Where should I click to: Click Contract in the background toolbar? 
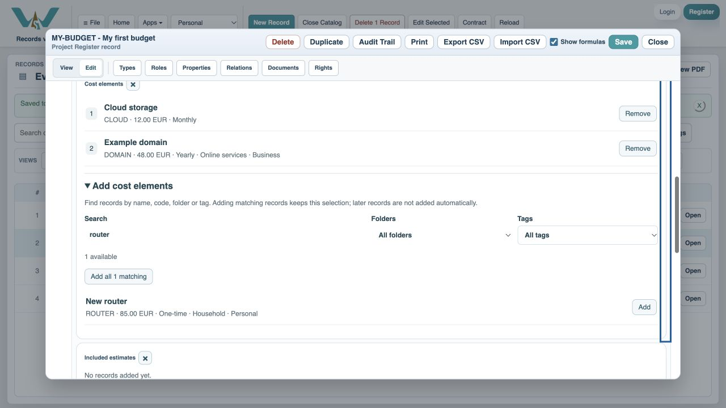tap(474, 23)
